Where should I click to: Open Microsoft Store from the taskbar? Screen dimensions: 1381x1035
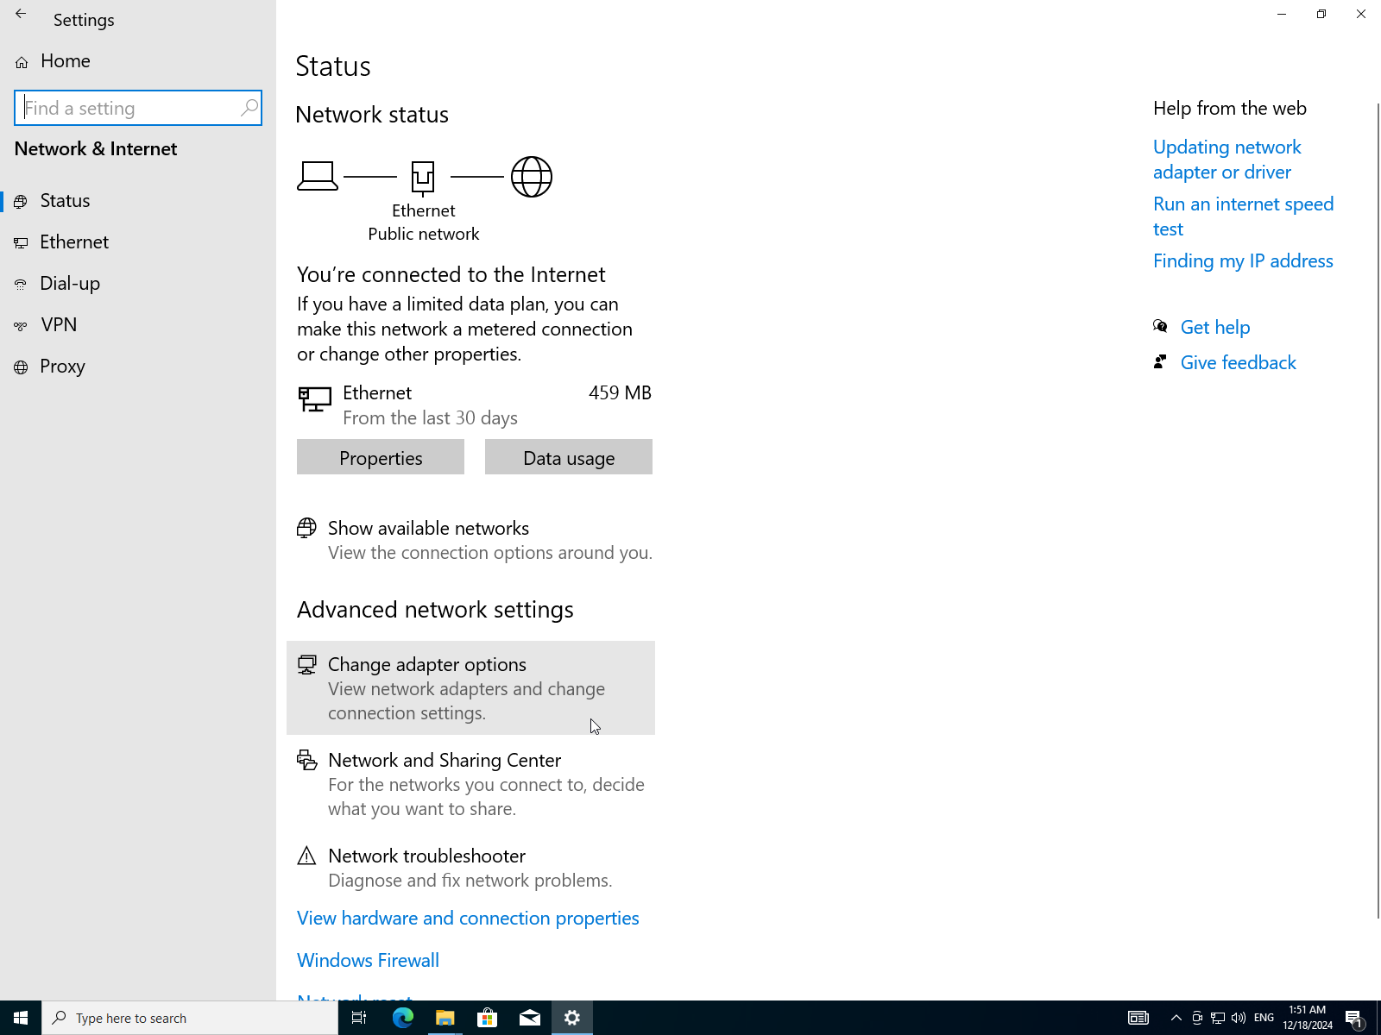487,1018
